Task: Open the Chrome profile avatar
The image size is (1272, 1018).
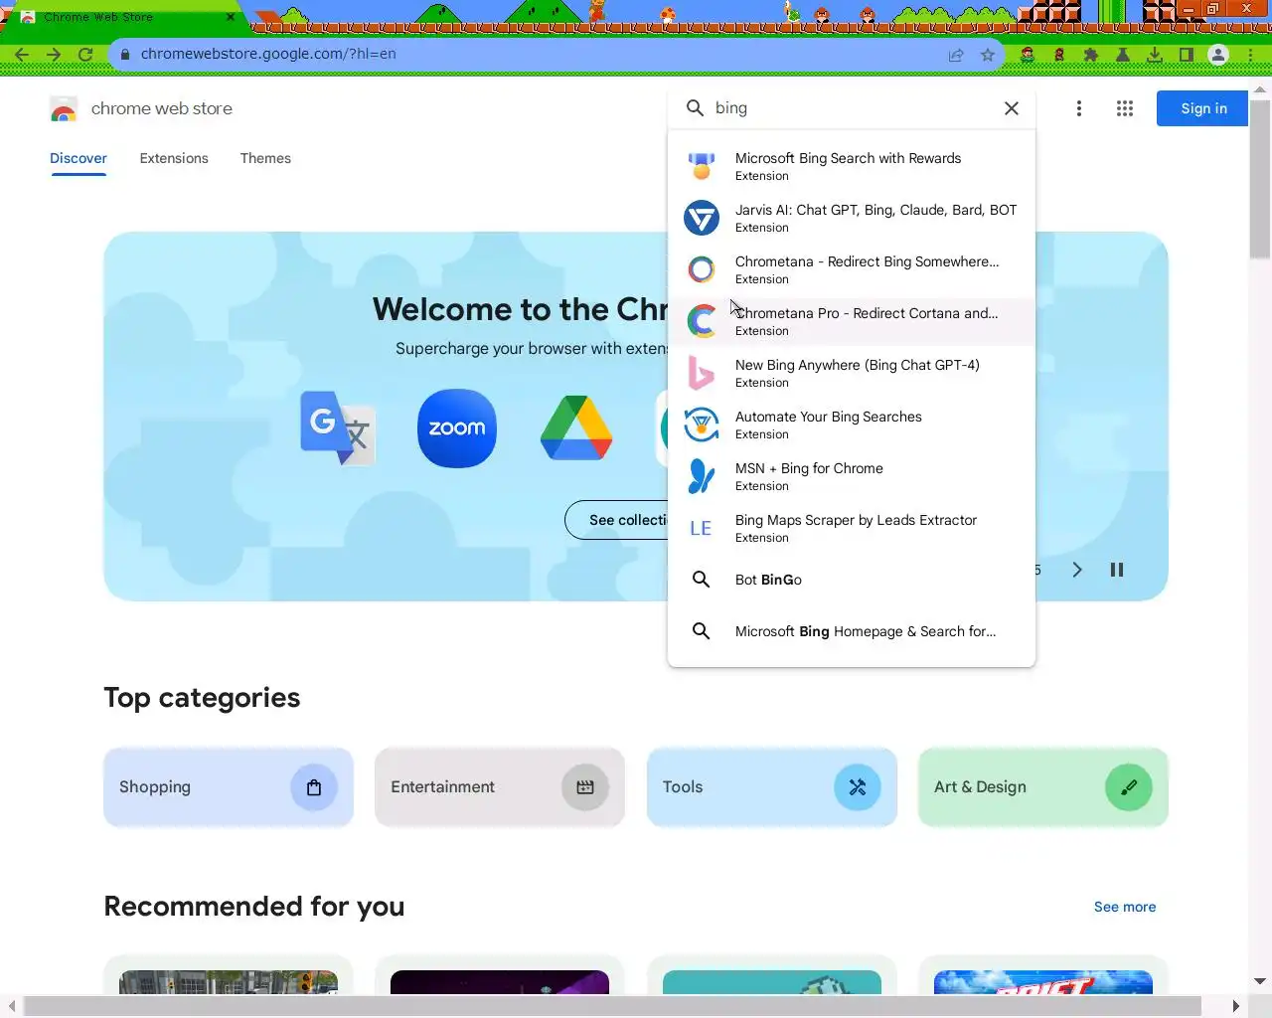Action: 1218,55
